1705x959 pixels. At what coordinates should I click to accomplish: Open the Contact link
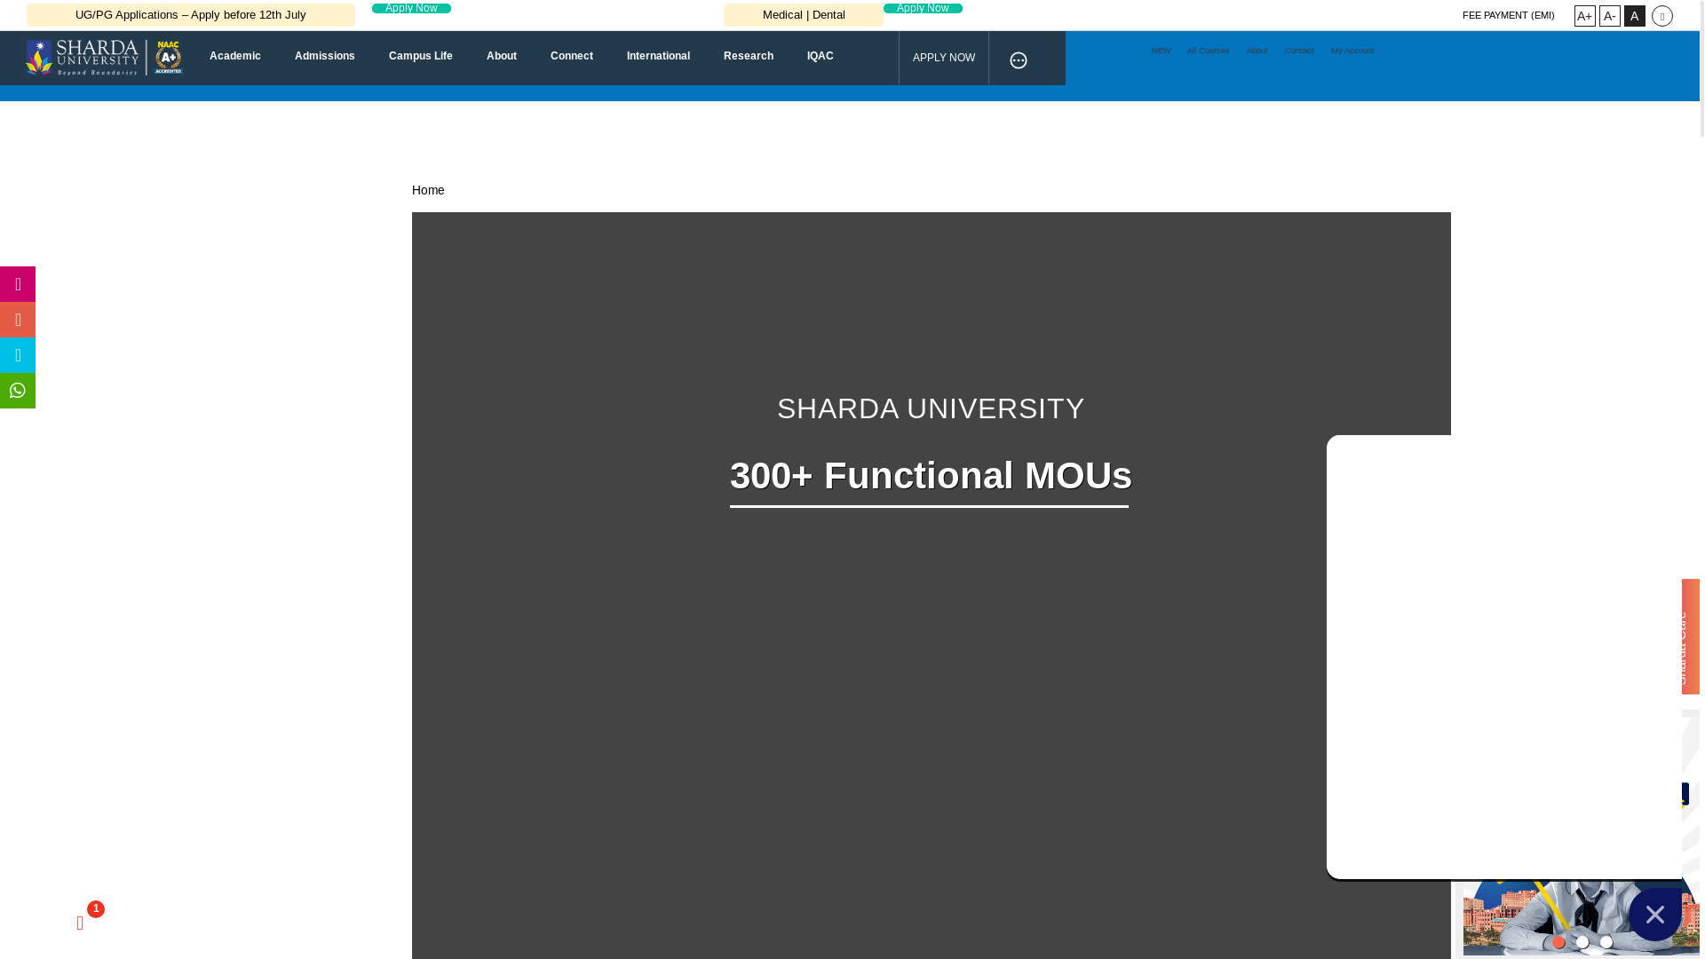tap(1299, 51)
